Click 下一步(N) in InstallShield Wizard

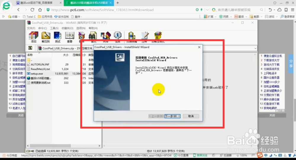[x=172, y=116]
